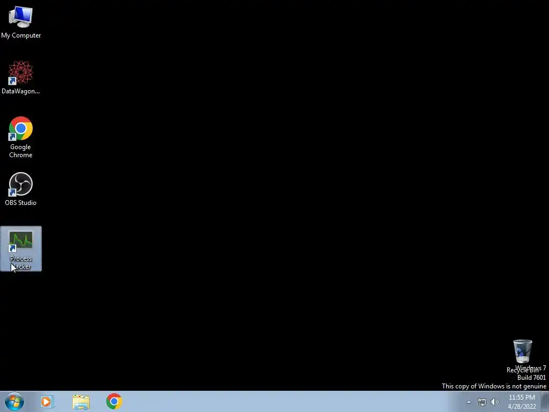Image resolution: width=549 pixels, height=412 pixels.
Task: Open the network status tray icon
Action: pos(482,402)
